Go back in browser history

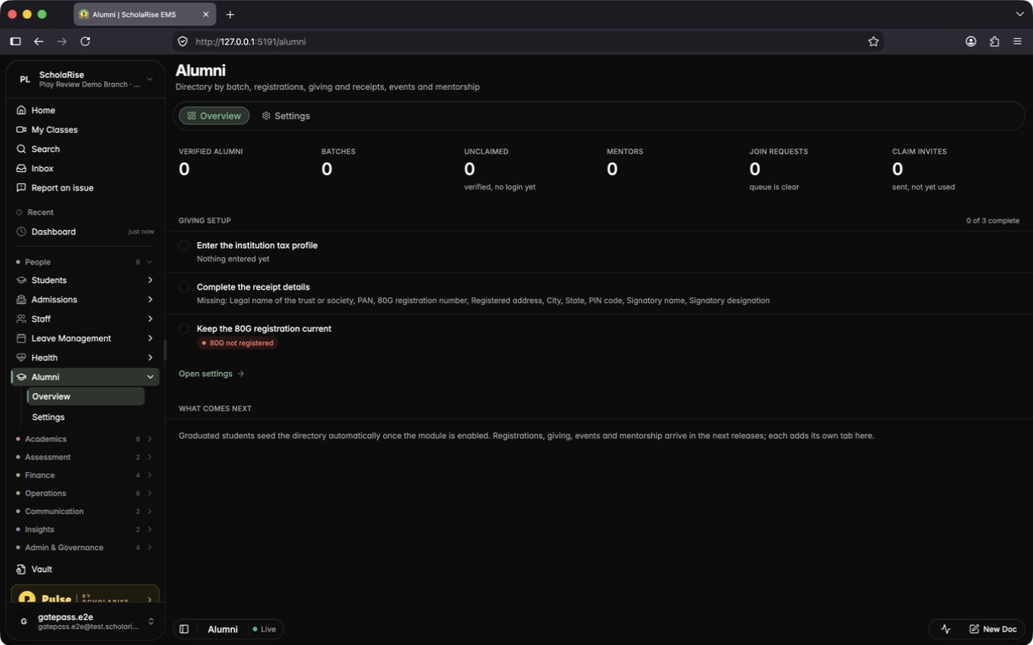[39, 41]
